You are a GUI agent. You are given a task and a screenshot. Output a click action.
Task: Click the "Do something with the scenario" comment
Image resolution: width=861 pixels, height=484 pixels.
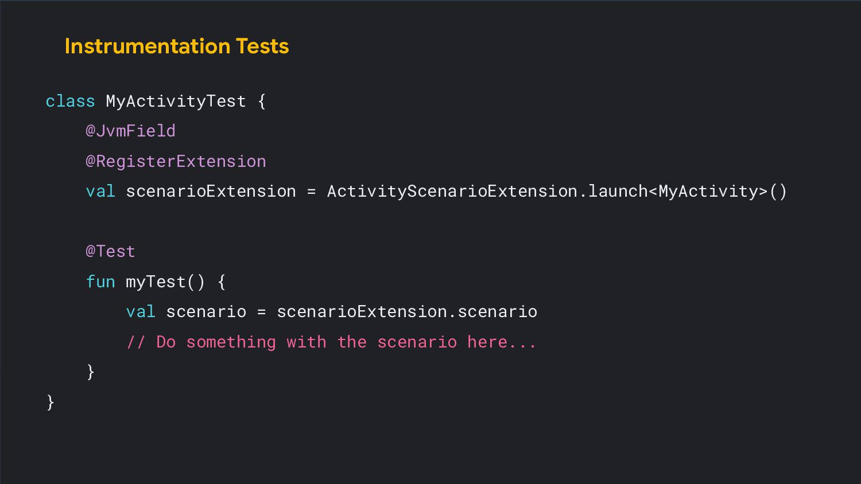pos(331,342)
